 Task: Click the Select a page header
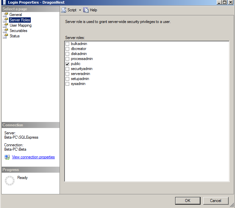tap(30, 9)
